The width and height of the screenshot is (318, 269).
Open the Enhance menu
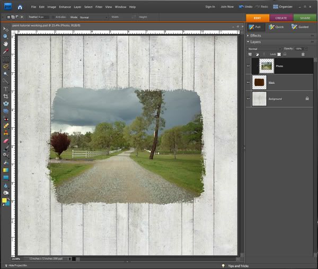click(x=65, y=7)
